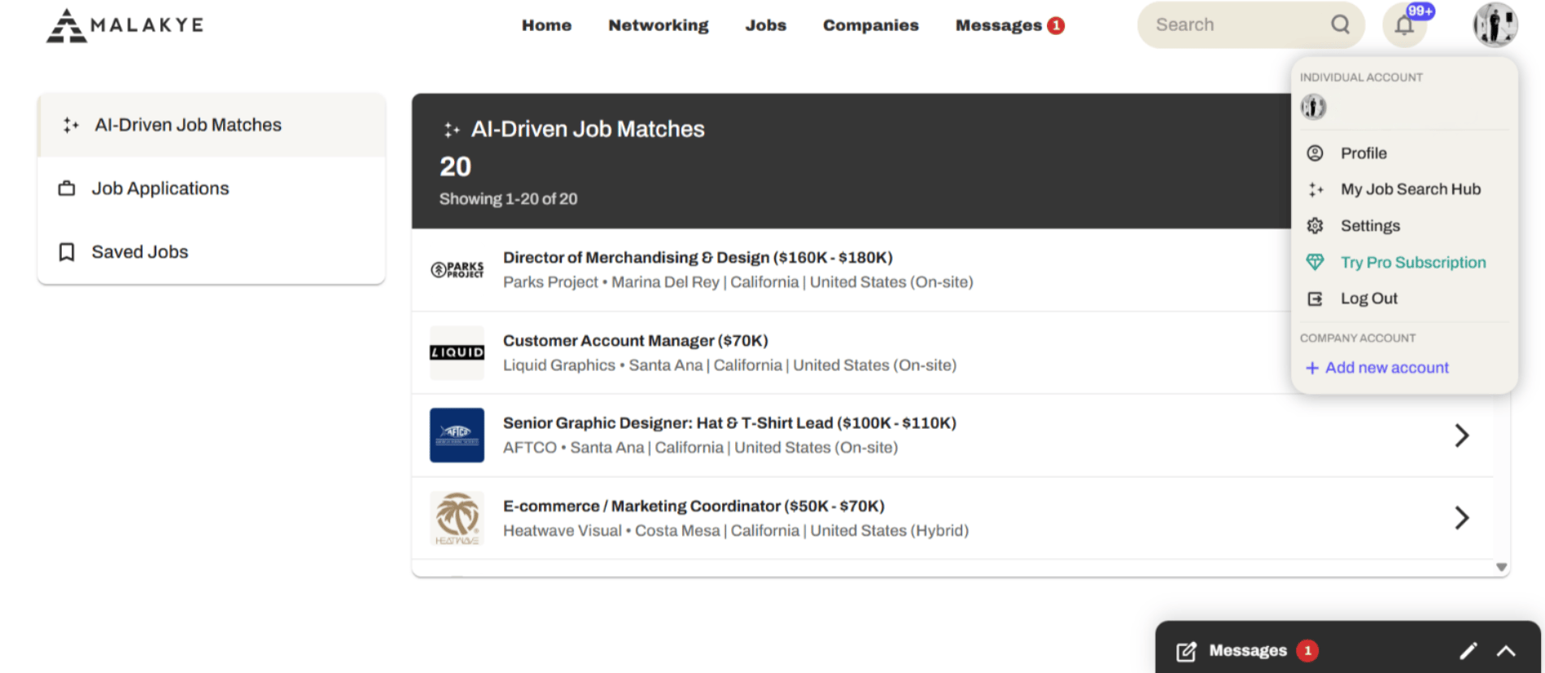
Task: Open Senior Graphic Designer: Hat & T-Shirt Lead job
Action: pos(729,423)
